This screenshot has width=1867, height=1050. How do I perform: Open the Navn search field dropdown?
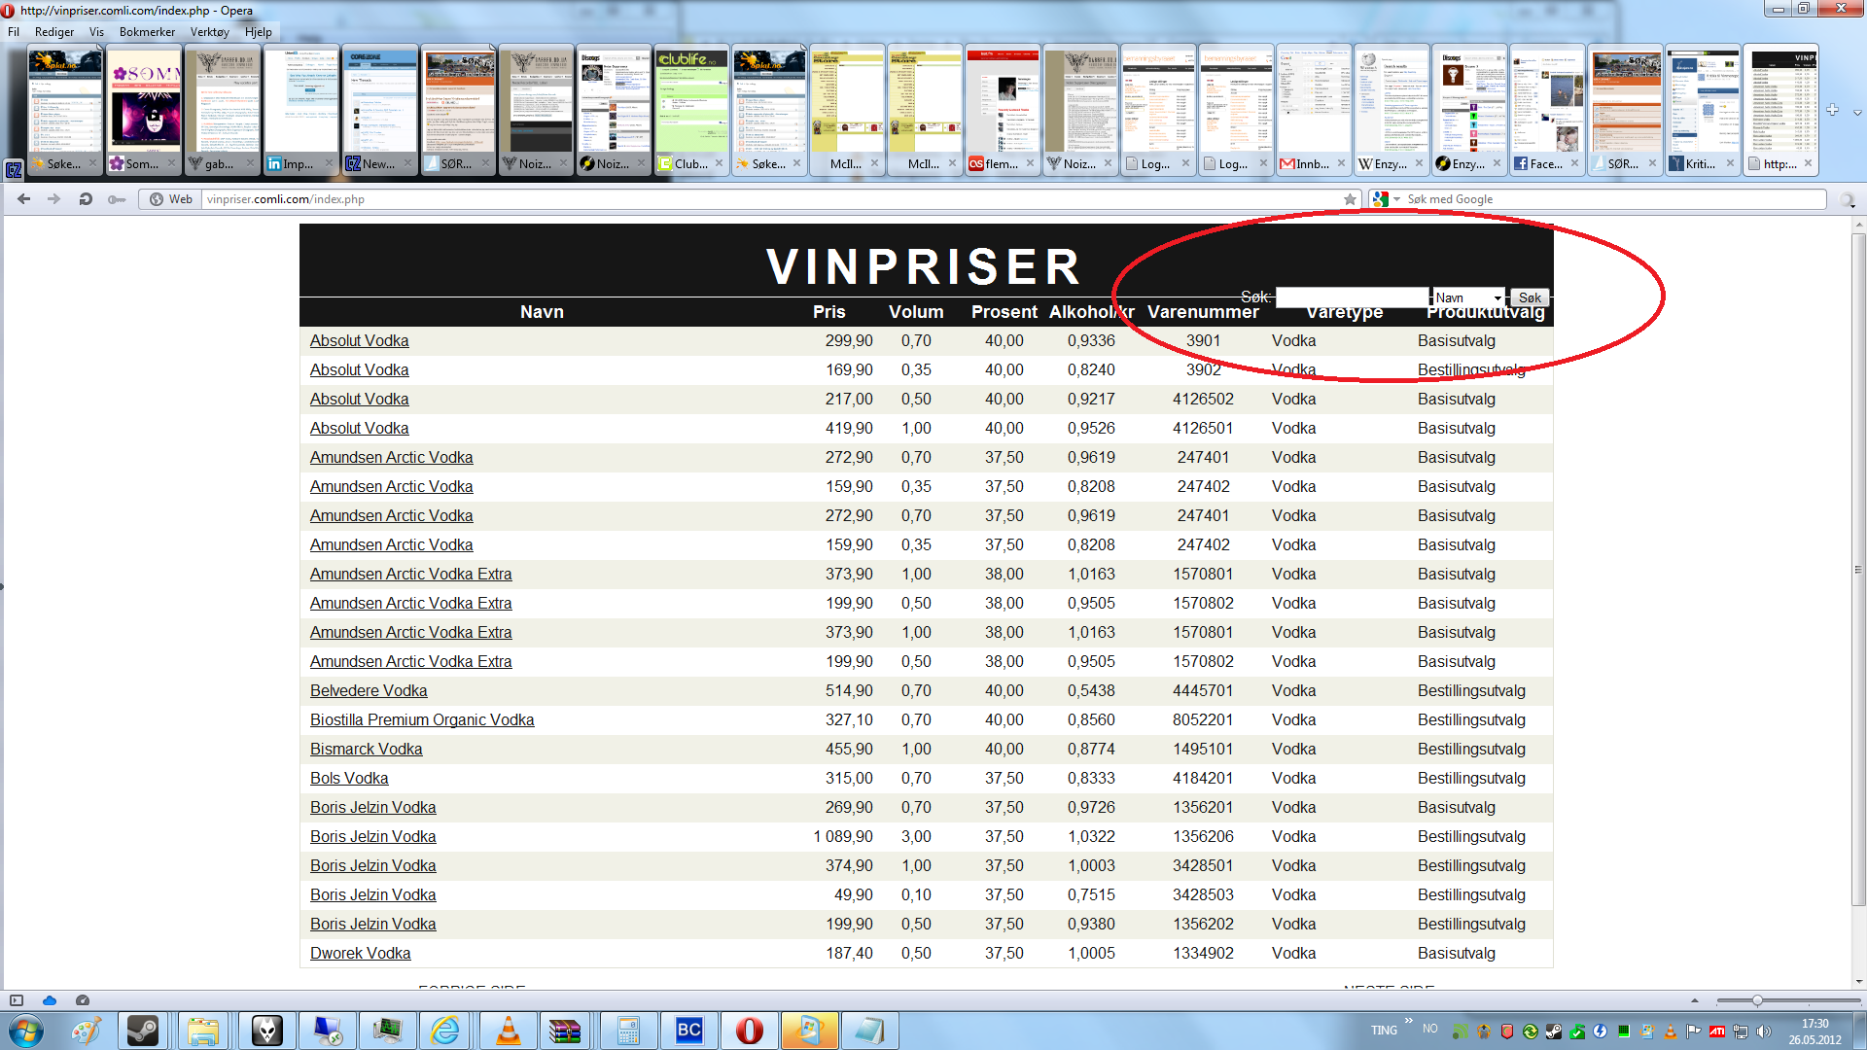pos(1468,297)
